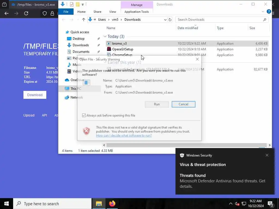This screenshot has height=209, width=279.
Task: Select the Manage contextual tab
Action: (x=137, y=5)
